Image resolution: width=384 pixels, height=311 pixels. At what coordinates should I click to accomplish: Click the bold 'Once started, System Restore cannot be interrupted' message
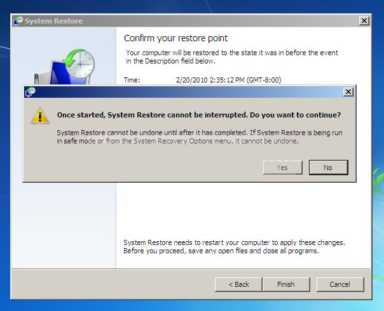pyautogui.click(x=199, y=115)
